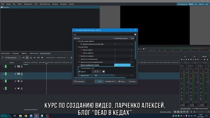Screen dimensions: 210x118
Task: Lock the V2 track
Action: click(22, 67)
